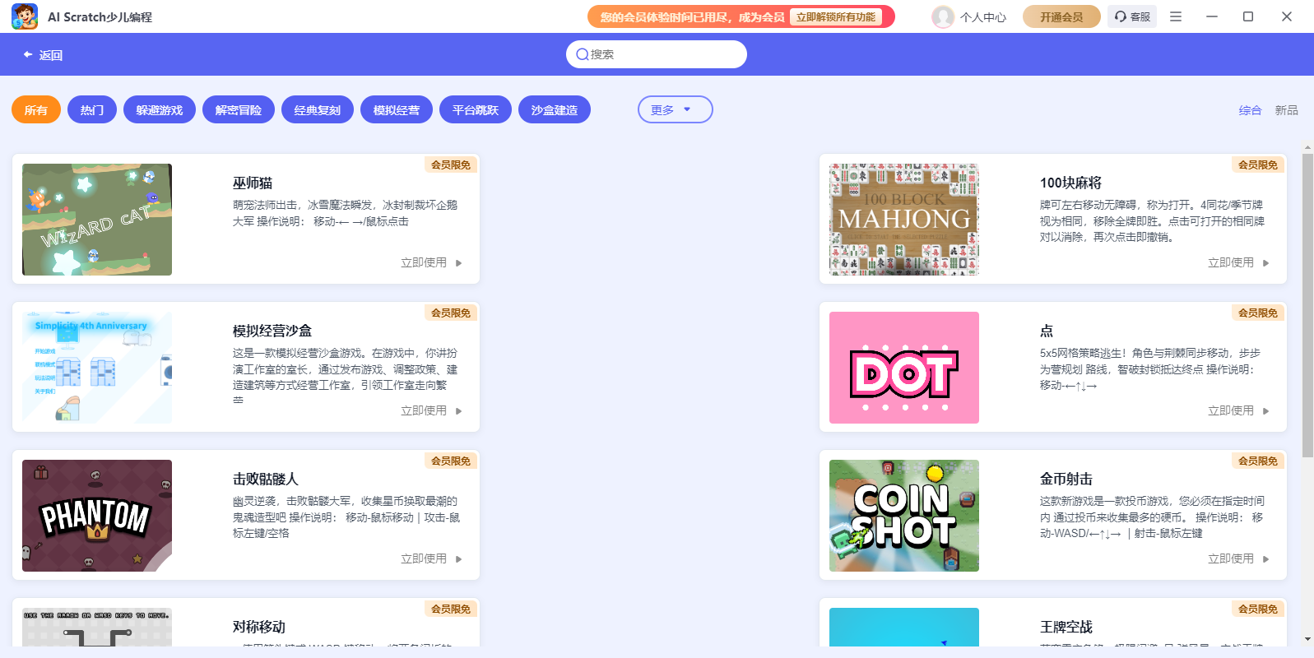Click the 立即解锁所有功能 button
The width and height of the screenshot is (1314, 658).
pos(836,16)
